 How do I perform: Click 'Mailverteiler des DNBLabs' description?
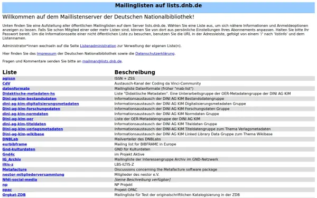138,139
